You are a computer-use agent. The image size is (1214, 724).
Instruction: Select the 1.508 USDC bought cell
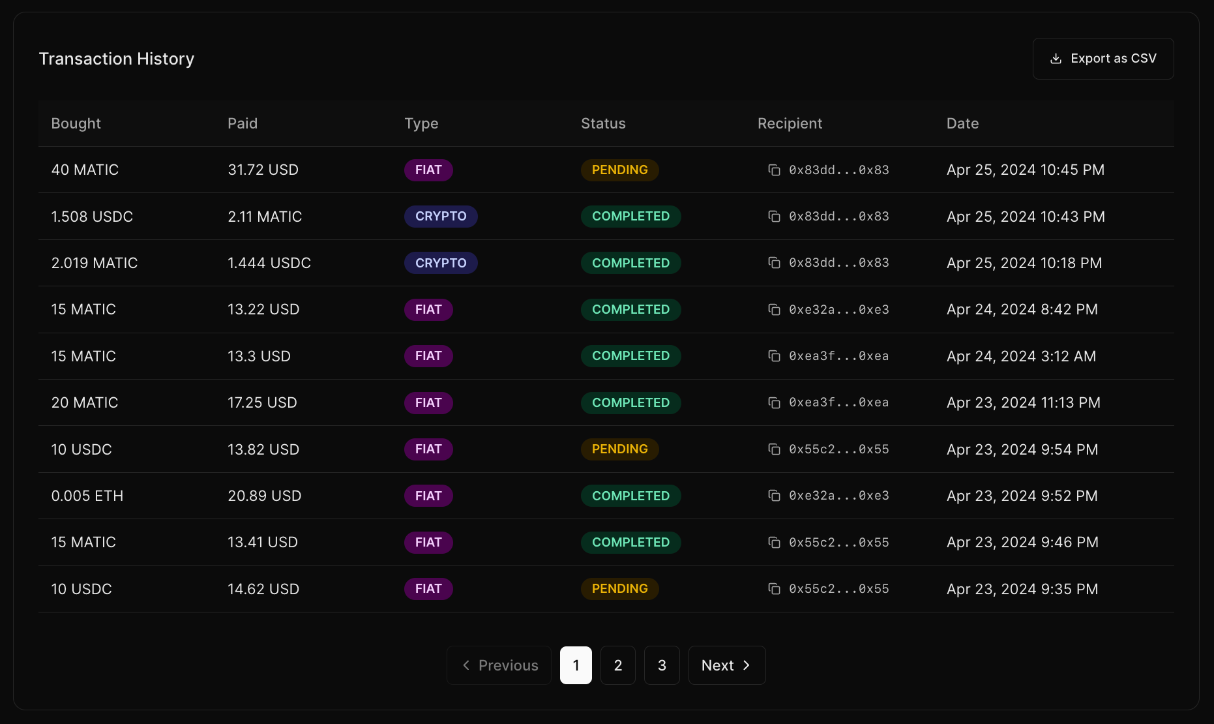click(x=92, y=217)
